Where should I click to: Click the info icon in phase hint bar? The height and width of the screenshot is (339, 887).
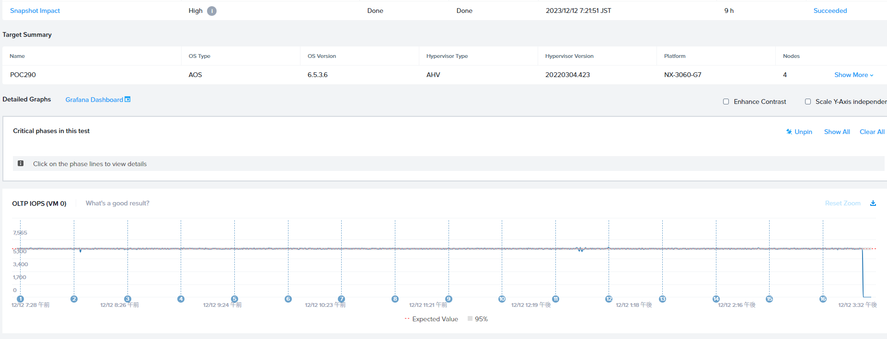[21, 163]
